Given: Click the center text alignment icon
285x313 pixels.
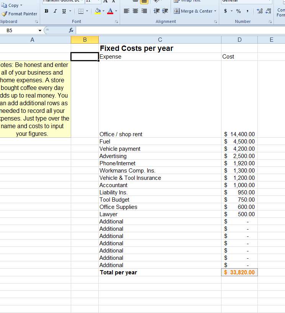Looking at the screenshot, I should (x=135, y=11).
